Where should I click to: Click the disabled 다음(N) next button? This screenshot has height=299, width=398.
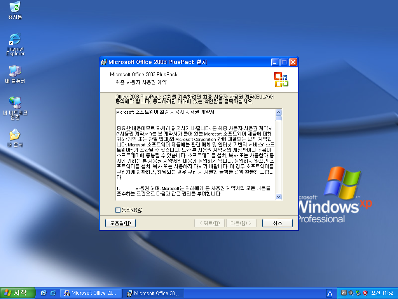coord(241,223)
